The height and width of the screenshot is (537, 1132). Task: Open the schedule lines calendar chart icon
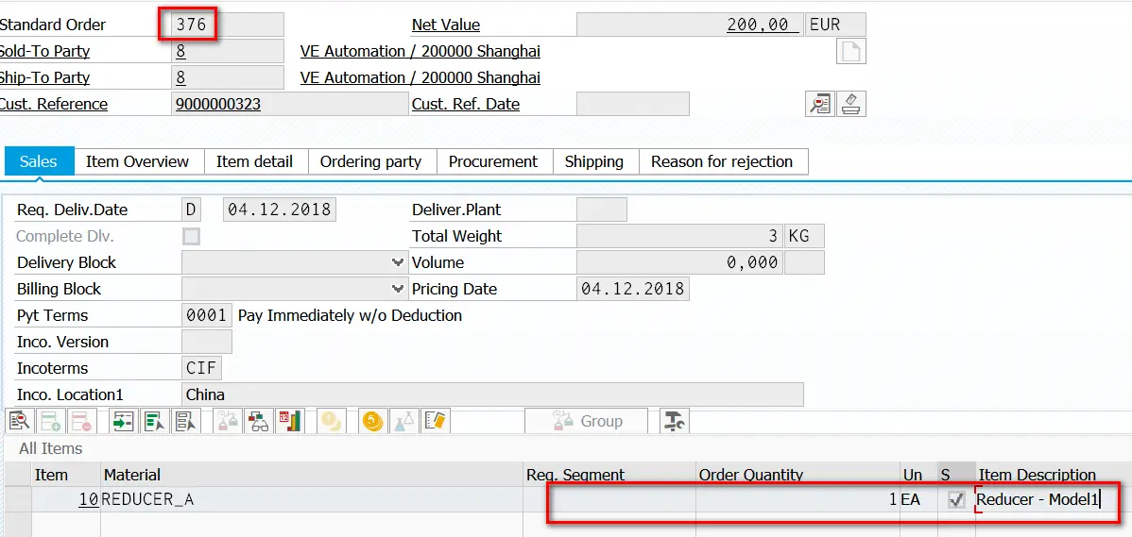click(x=289, y=420)
